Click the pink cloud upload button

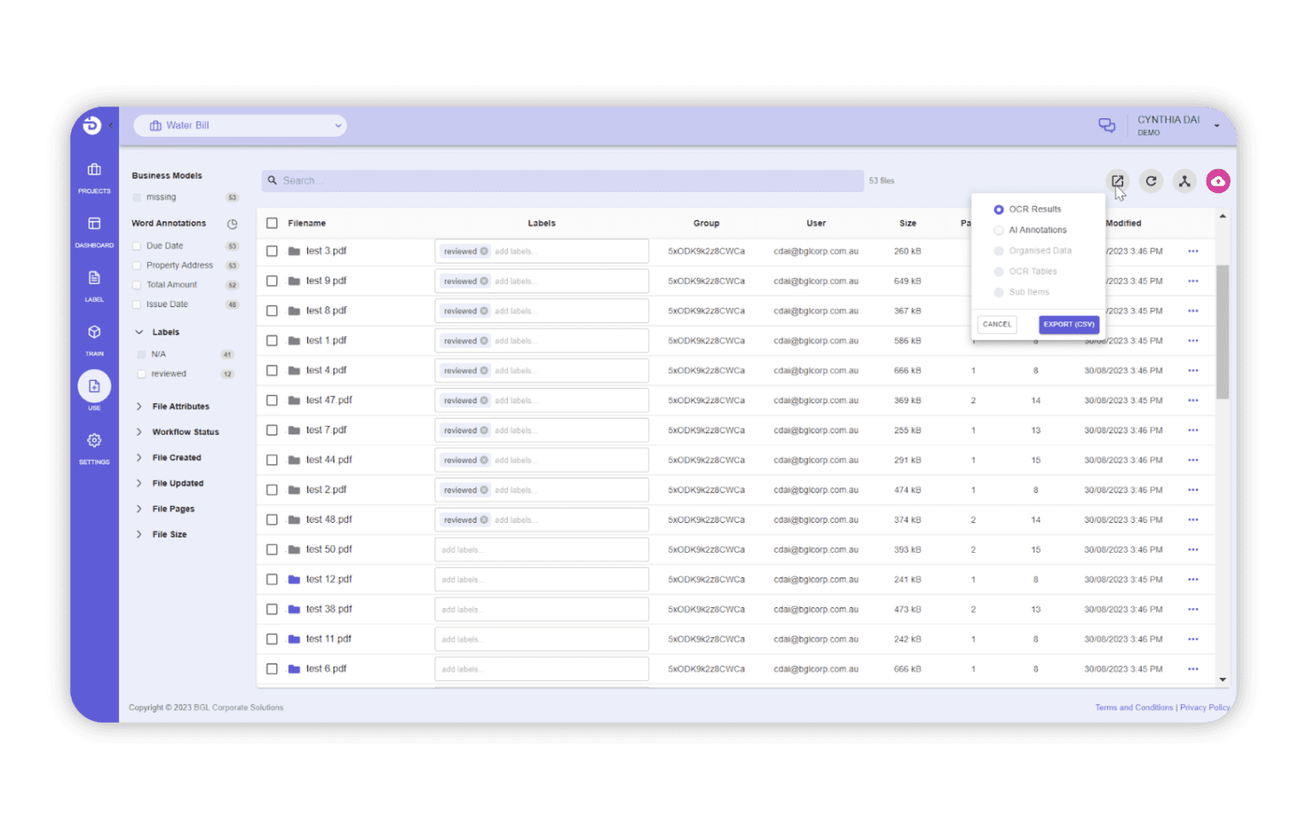pos(1218,180)
